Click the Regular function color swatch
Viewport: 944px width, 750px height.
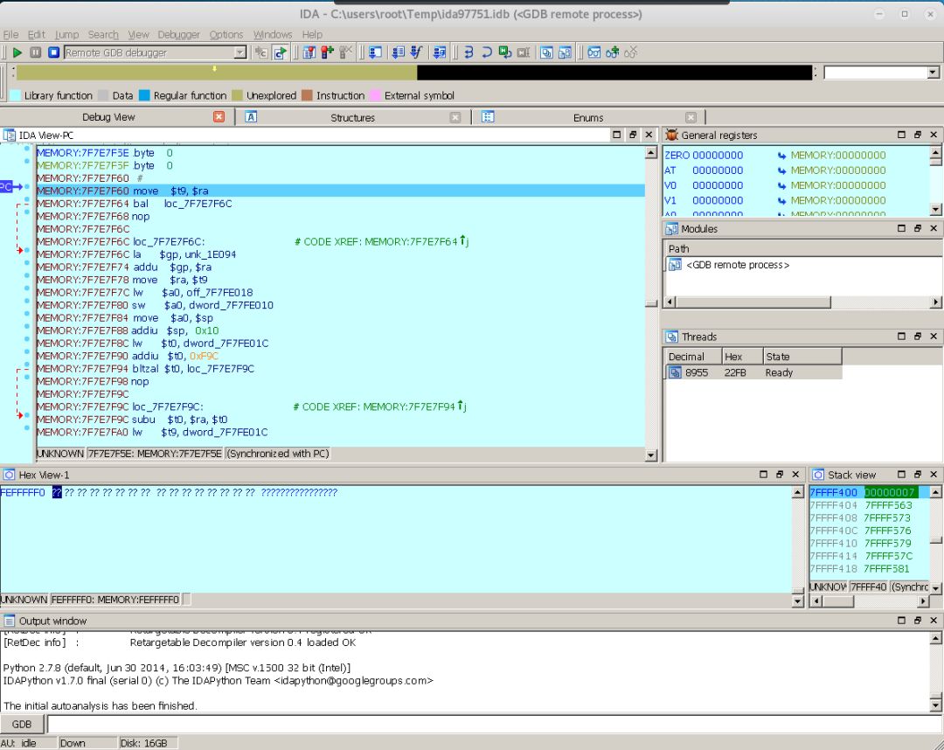pyautogui.click(x=144, y=95)
